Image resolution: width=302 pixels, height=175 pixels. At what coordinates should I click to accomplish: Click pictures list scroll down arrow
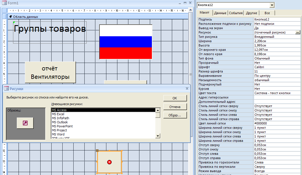tap(158, 136)
